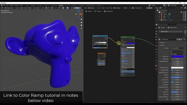The width and height of the screenshot is (187, 105).
Task: Click the Specular value slider
Action: pos(177,77)
